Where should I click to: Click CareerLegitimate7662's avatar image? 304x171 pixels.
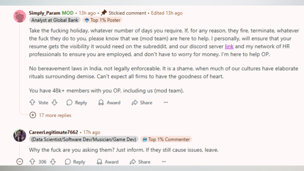(x=20, y=135)
